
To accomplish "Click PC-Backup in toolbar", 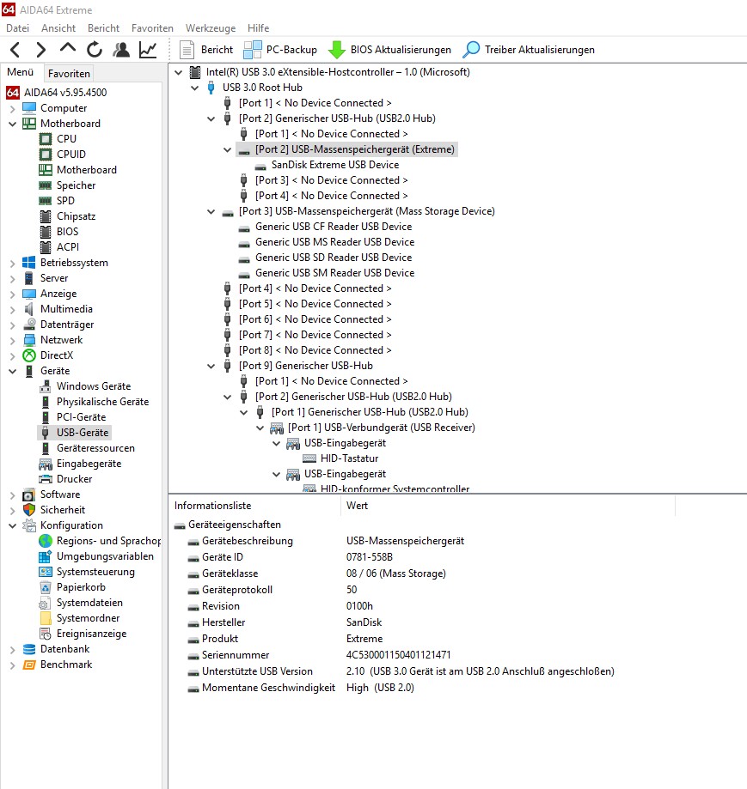I will pos(280,49).
